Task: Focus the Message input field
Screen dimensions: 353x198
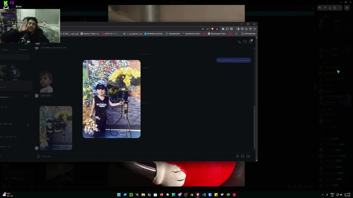Action: (x=138, y=156)
